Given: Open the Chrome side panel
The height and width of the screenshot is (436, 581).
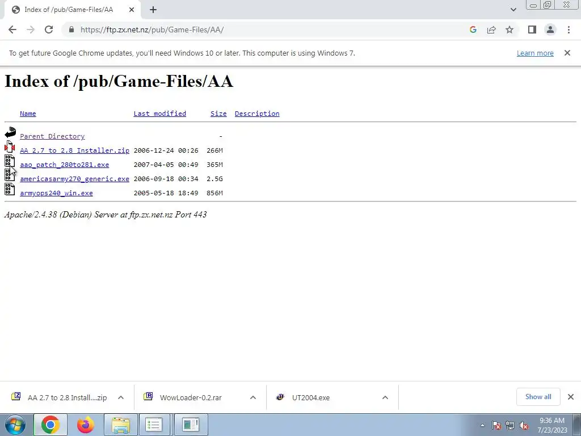Looking at the screenshot, I should point(532,30).
